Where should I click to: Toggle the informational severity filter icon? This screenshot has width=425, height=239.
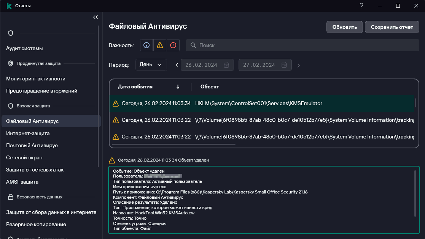tap(146, 45)
